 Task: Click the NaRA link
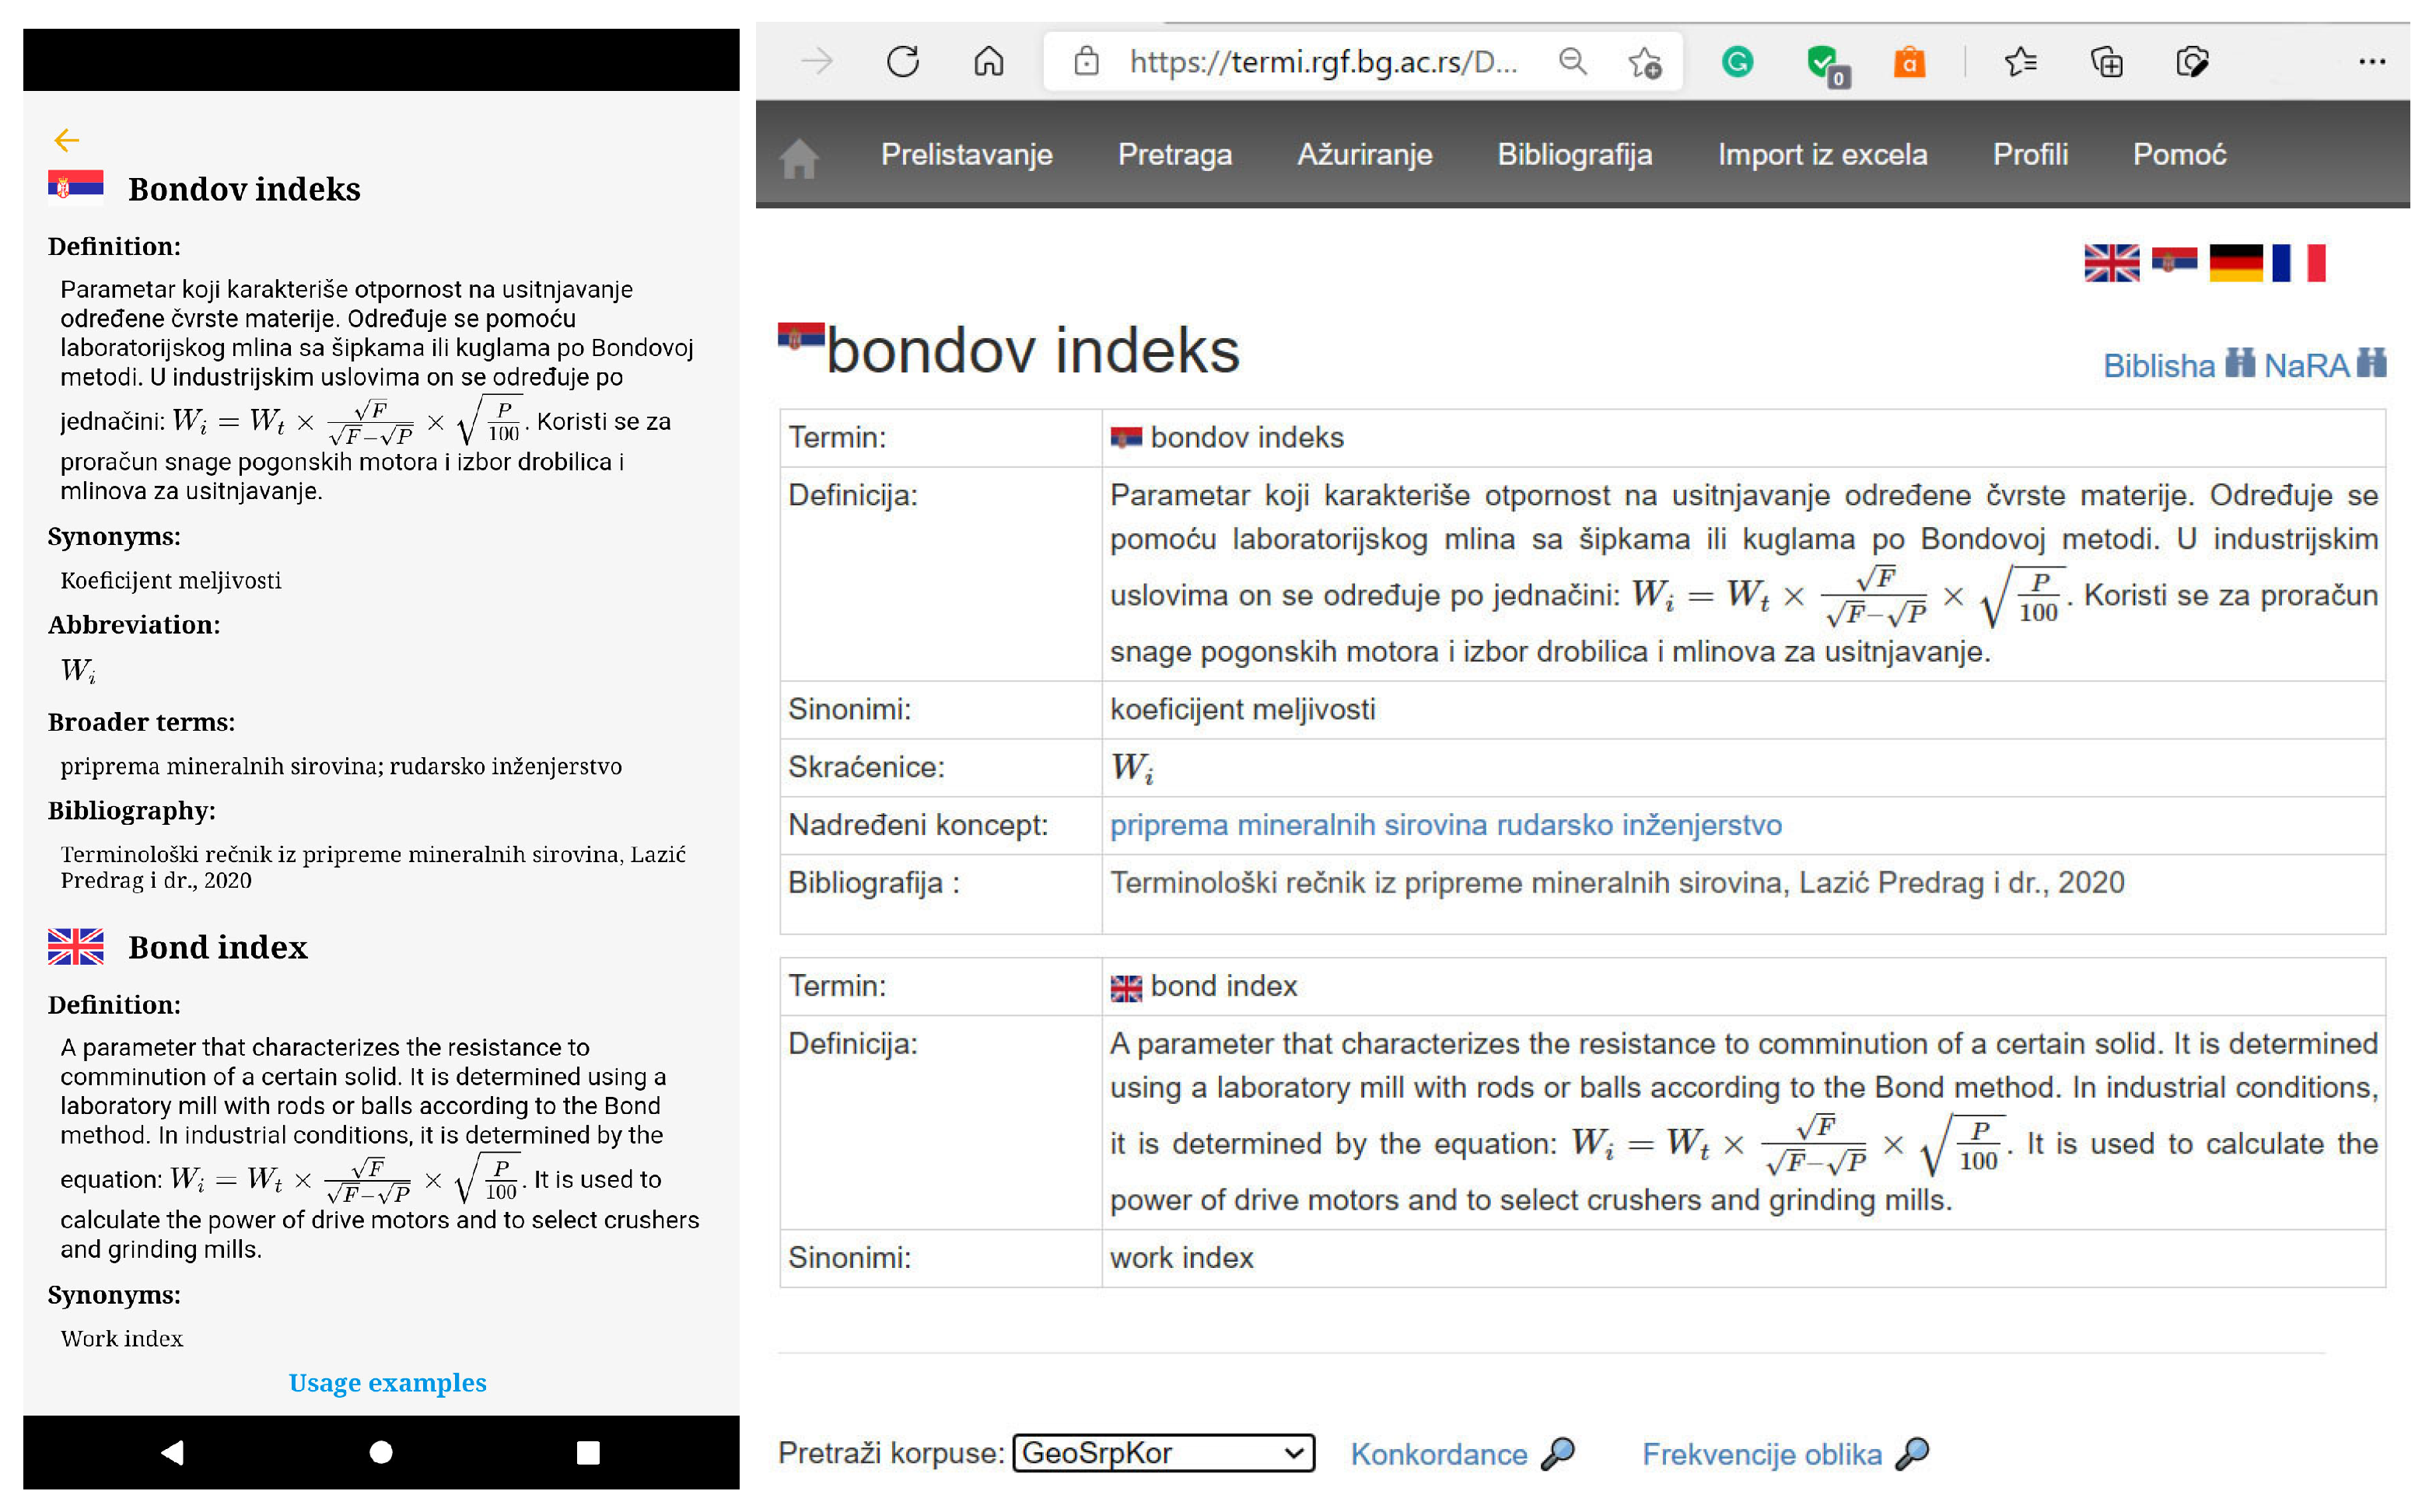(2306, 366)
